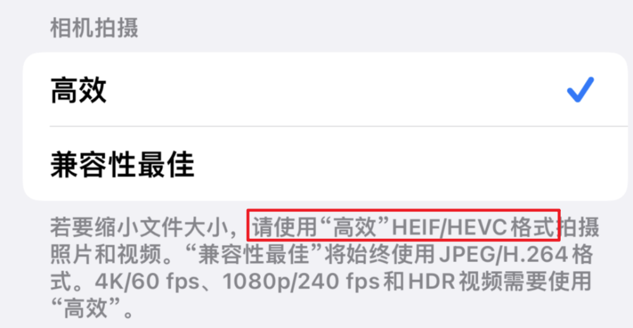Click the 4K/60 fps text in the footer

(x=147, y=281)
